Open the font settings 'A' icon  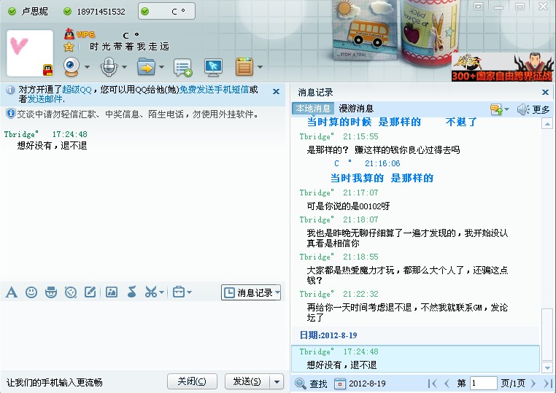[12, 292]
